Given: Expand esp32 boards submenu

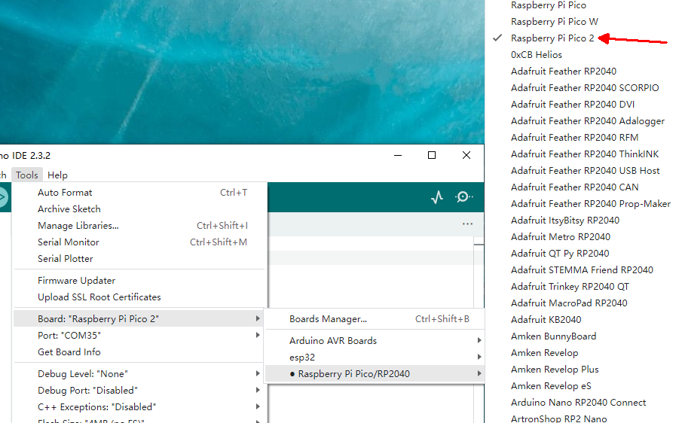Looking at the screenshot, I should [375, 358].
